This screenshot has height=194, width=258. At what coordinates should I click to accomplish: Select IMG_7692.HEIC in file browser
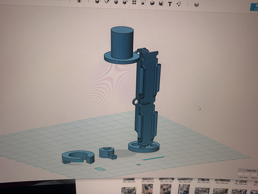coord(185,182)
